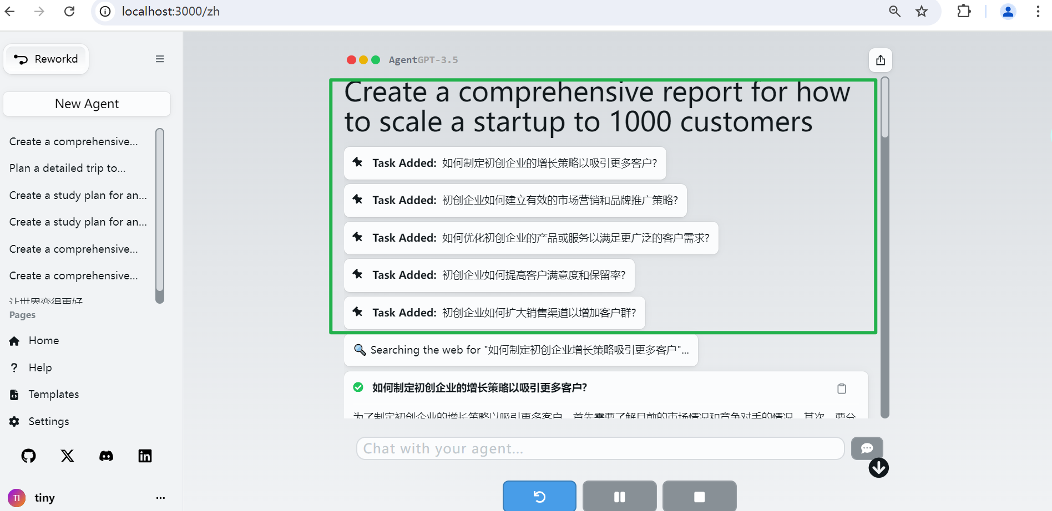Click the scroll-to-bottom arrow icon

coord(878,468)
